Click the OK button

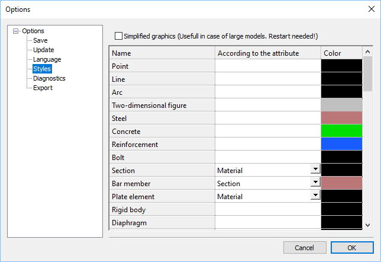pos(352,248)
